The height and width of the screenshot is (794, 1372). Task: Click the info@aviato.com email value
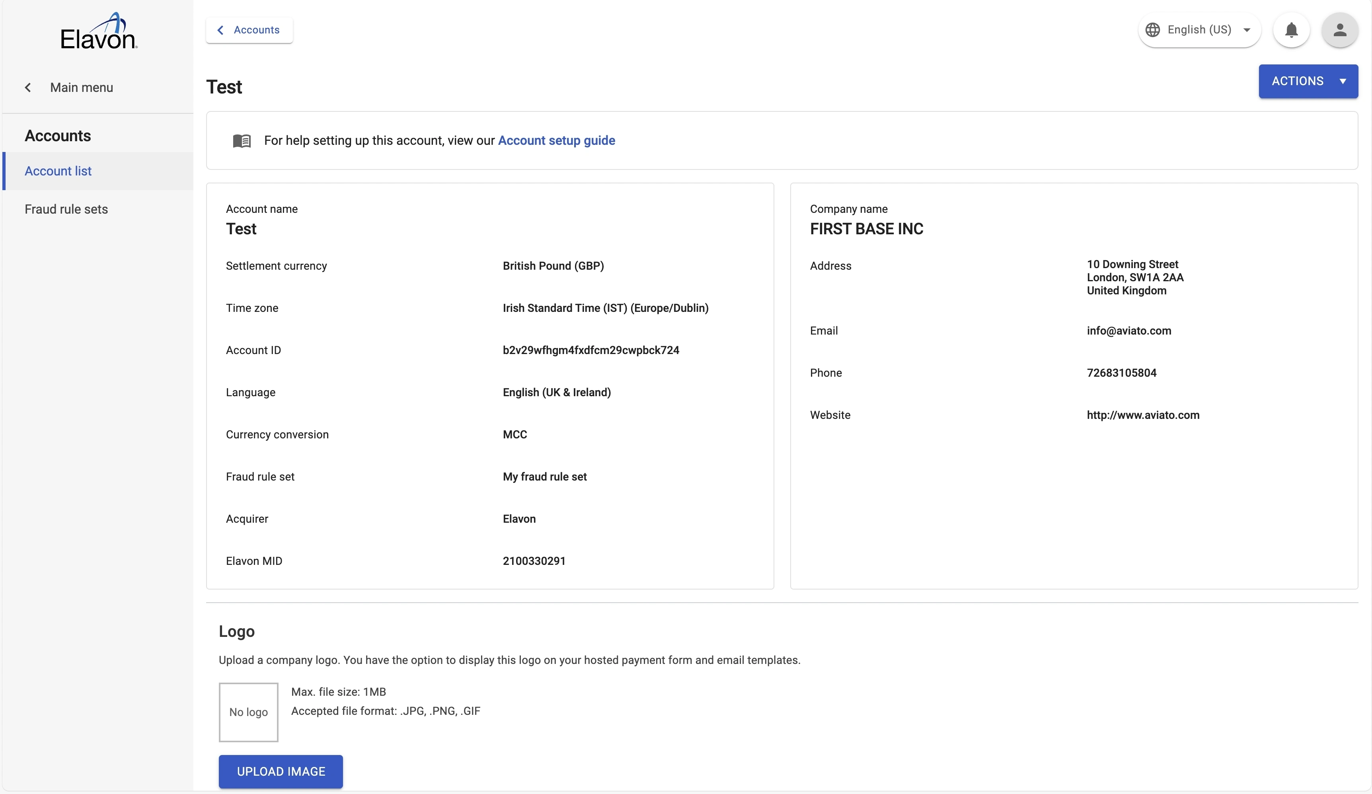click(1128, 331)
